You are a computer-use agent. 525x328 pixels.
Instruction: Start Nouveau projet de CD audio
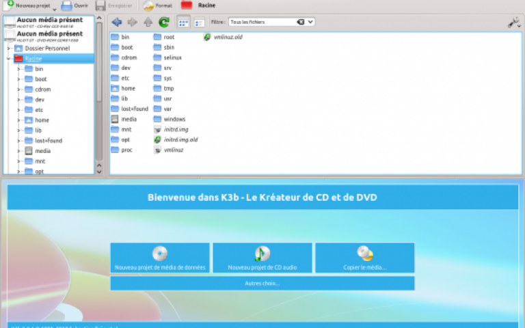(262, 258)
